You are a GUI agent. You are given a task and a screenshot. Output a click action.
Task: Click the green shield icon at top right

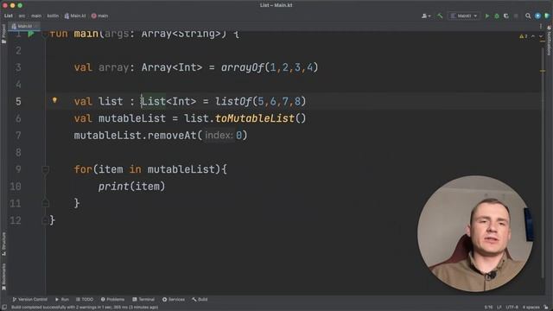click(547, 16)
